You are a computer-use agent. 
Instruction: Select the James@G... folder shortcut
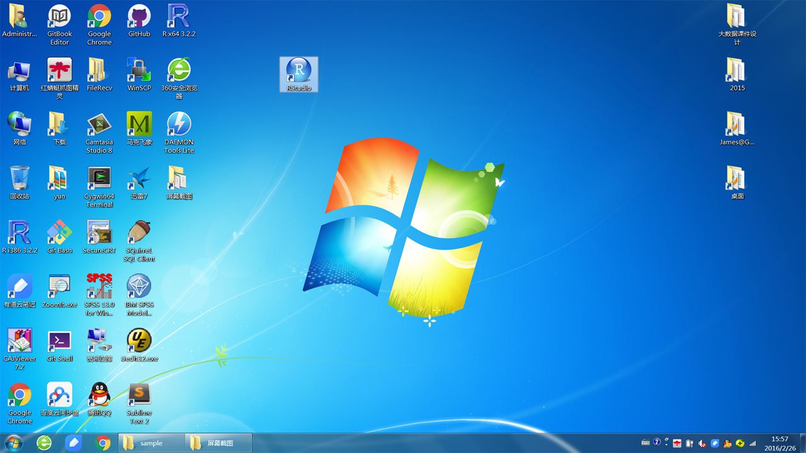point(737,129)
